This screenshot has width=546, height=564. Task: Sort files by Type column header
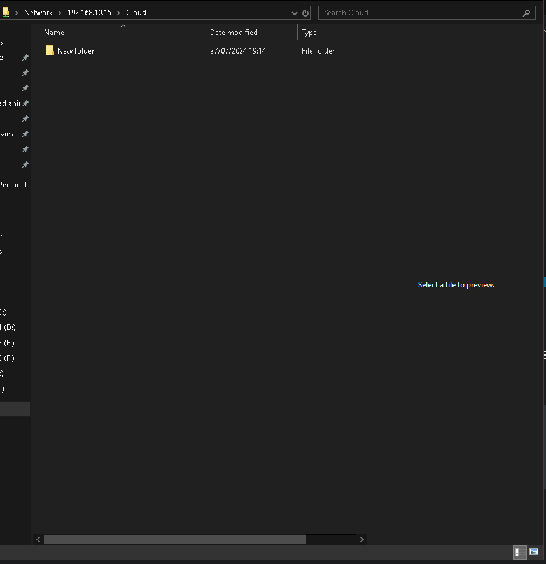pos(309,33)
